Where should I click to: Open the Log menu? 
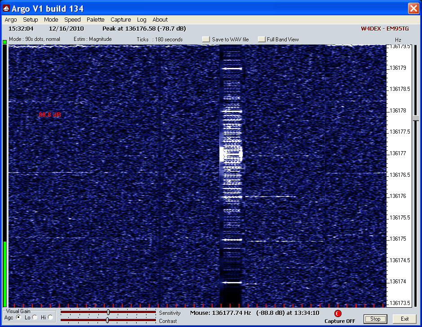pyautogui.click(x=142, y=20)
